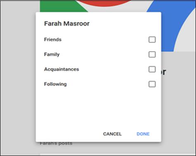196x156 pixels.
Task: Select the Friends circle label
Action: (x=53, y=40)
